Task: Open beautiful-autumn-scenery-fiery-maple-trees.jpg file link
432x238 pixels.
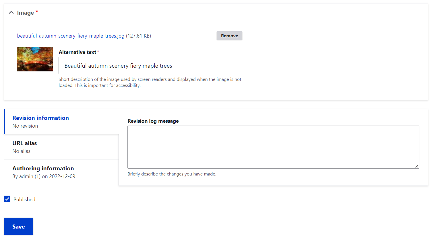Action: [x=70, y=36]
